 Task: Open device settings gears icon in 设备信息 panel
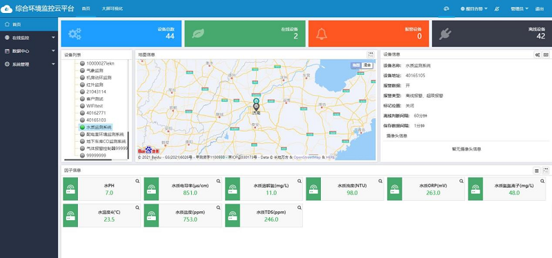pos(538,54)
